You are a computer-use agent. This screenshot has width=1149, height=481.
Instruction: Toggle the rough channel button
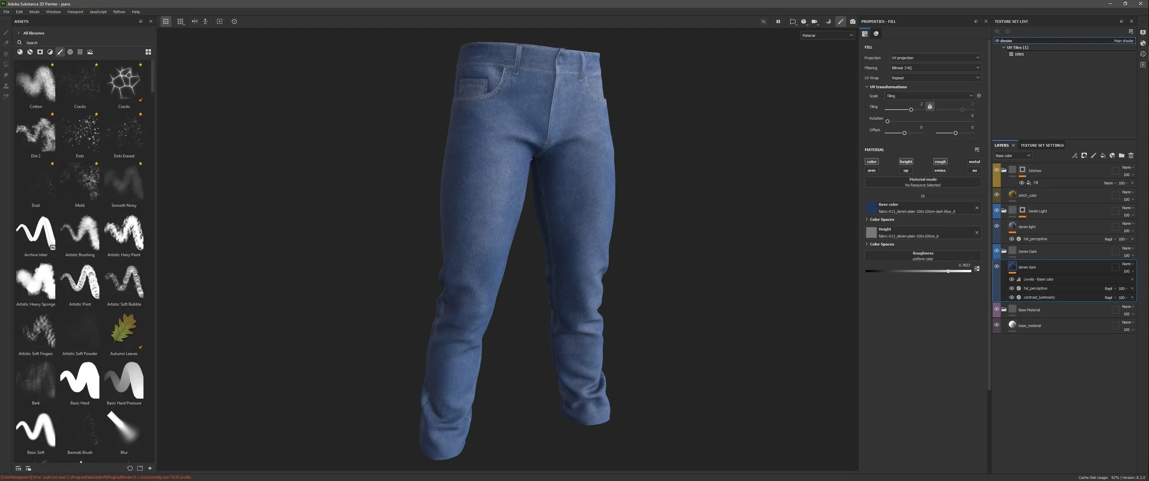pyautogui.click(x=940, y=162)
